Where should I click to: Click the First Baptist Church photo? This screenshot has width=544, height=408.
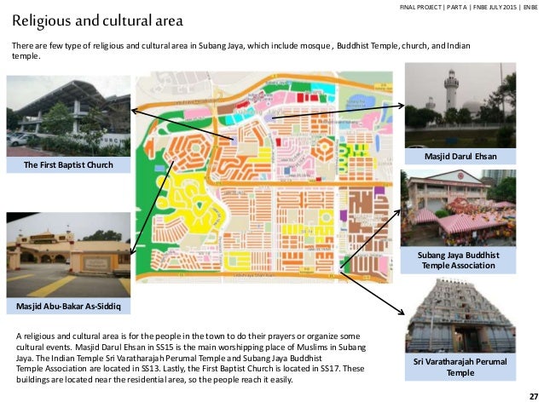click(x=68, y=116)
